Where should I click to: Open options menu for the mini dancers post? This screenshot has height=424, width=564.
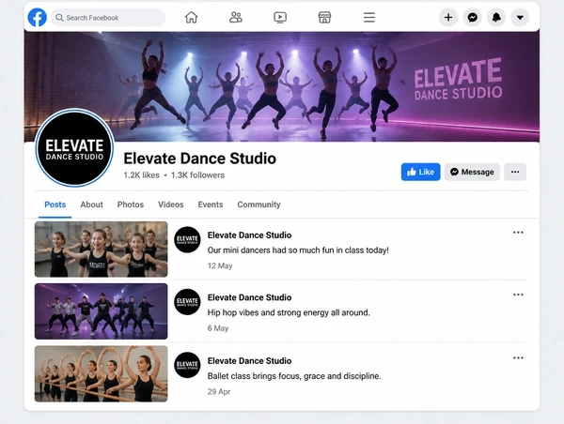click(x=518, y=233)
